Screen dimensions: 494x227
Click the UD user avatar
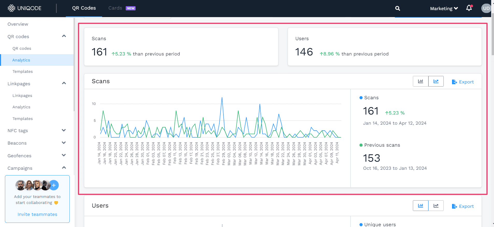[486, 8]
